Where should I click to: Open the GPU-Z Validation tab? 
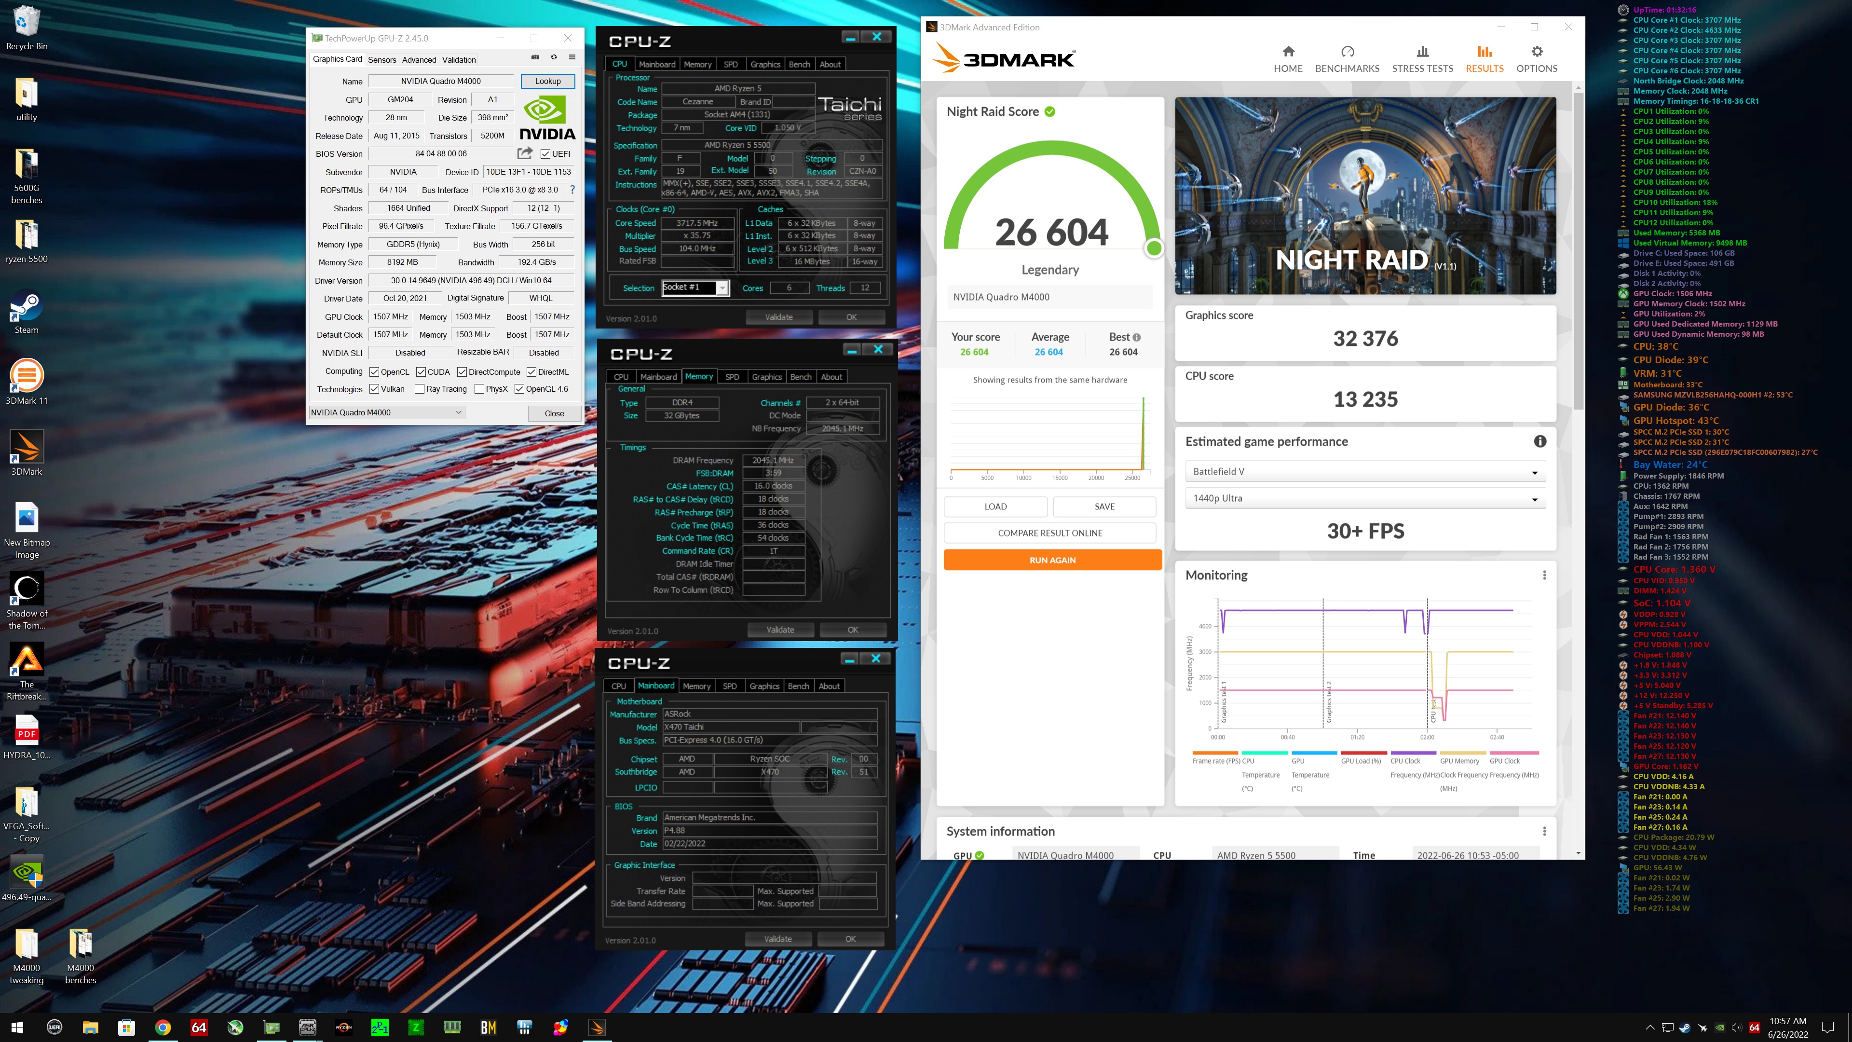tap(459, 60)
